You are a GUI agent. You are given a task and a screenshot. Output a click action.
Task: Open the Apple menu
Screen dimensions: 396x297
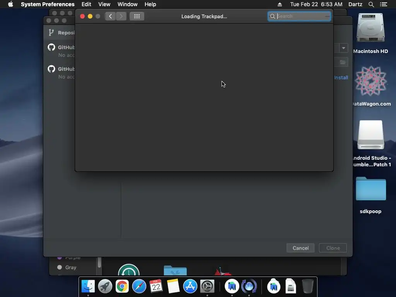pos(10,4)
